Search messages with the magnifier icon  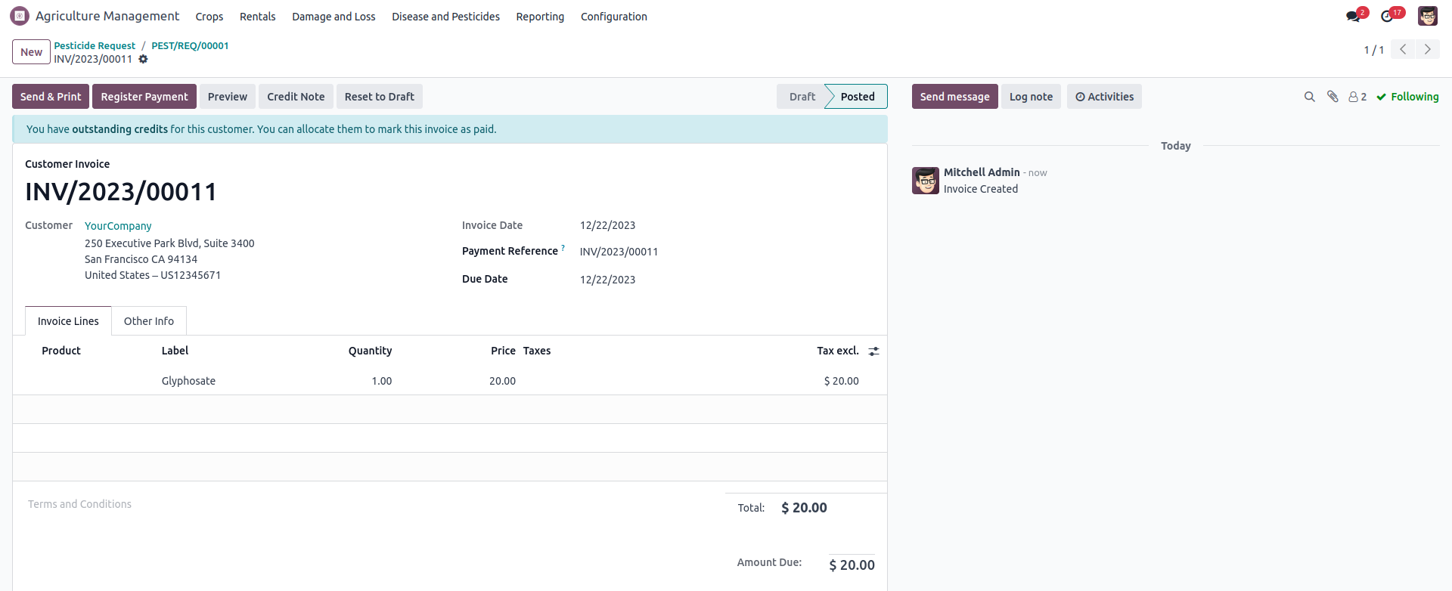pyautogui.click(x=1309, y=97)
